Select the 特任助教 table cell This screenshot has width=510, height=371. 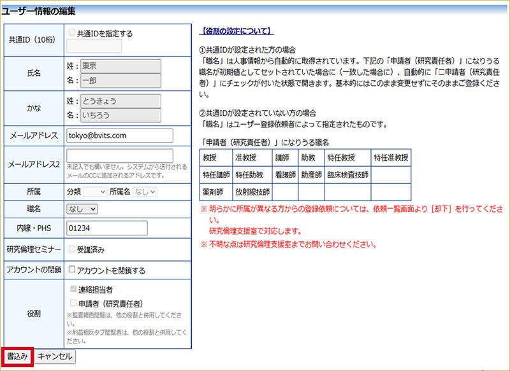click(x=252, y=175)
